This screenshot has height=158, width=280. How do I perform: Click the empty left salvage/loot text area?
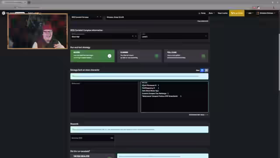coord(104,97)
